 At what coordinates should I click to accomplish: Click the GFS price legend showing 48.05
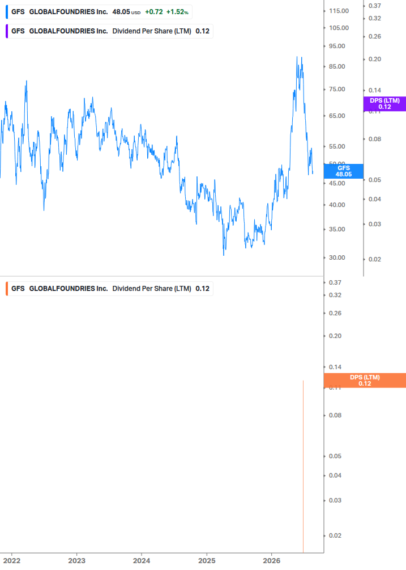[99, 12]
